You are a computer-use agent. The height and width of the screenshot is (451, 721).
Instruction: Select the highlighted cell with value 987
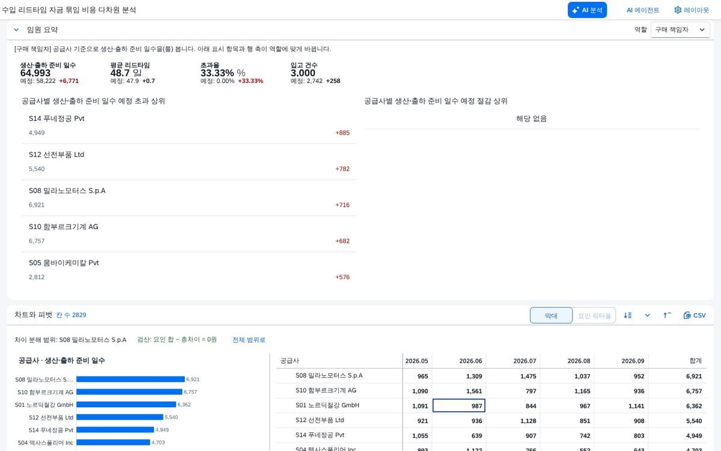coord(458,406)
